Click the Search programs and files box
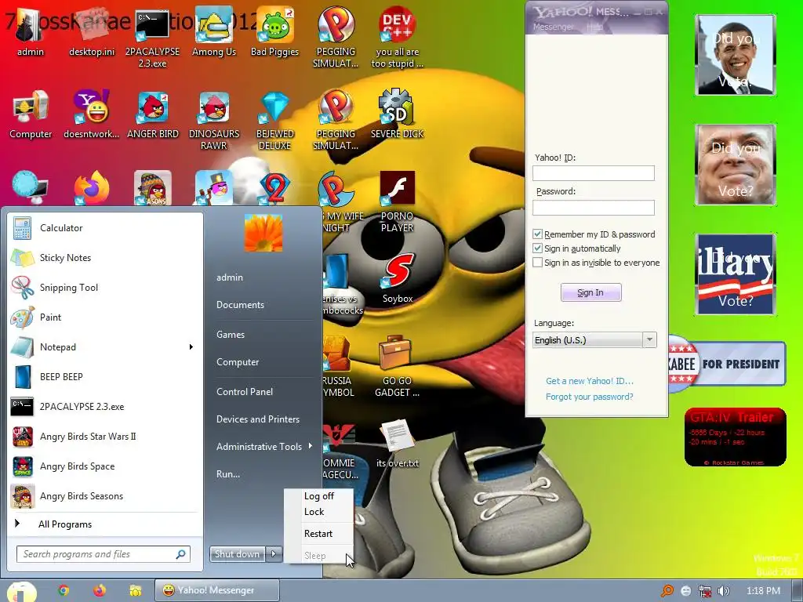The height and width of the screenshot is (602, 803). pos(104,554)
